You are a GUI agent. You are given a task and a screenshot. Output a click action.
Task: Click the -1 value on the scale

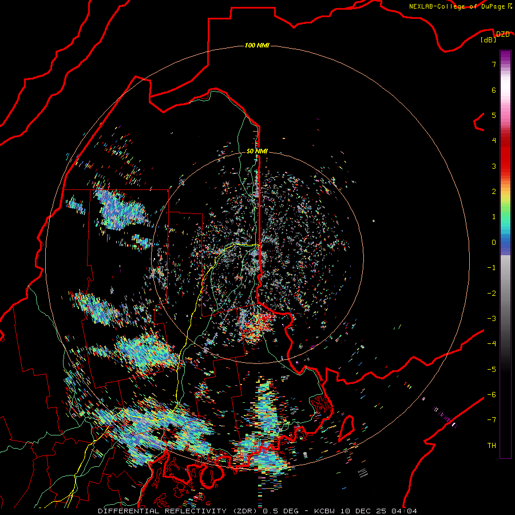(x=492, y=268)
